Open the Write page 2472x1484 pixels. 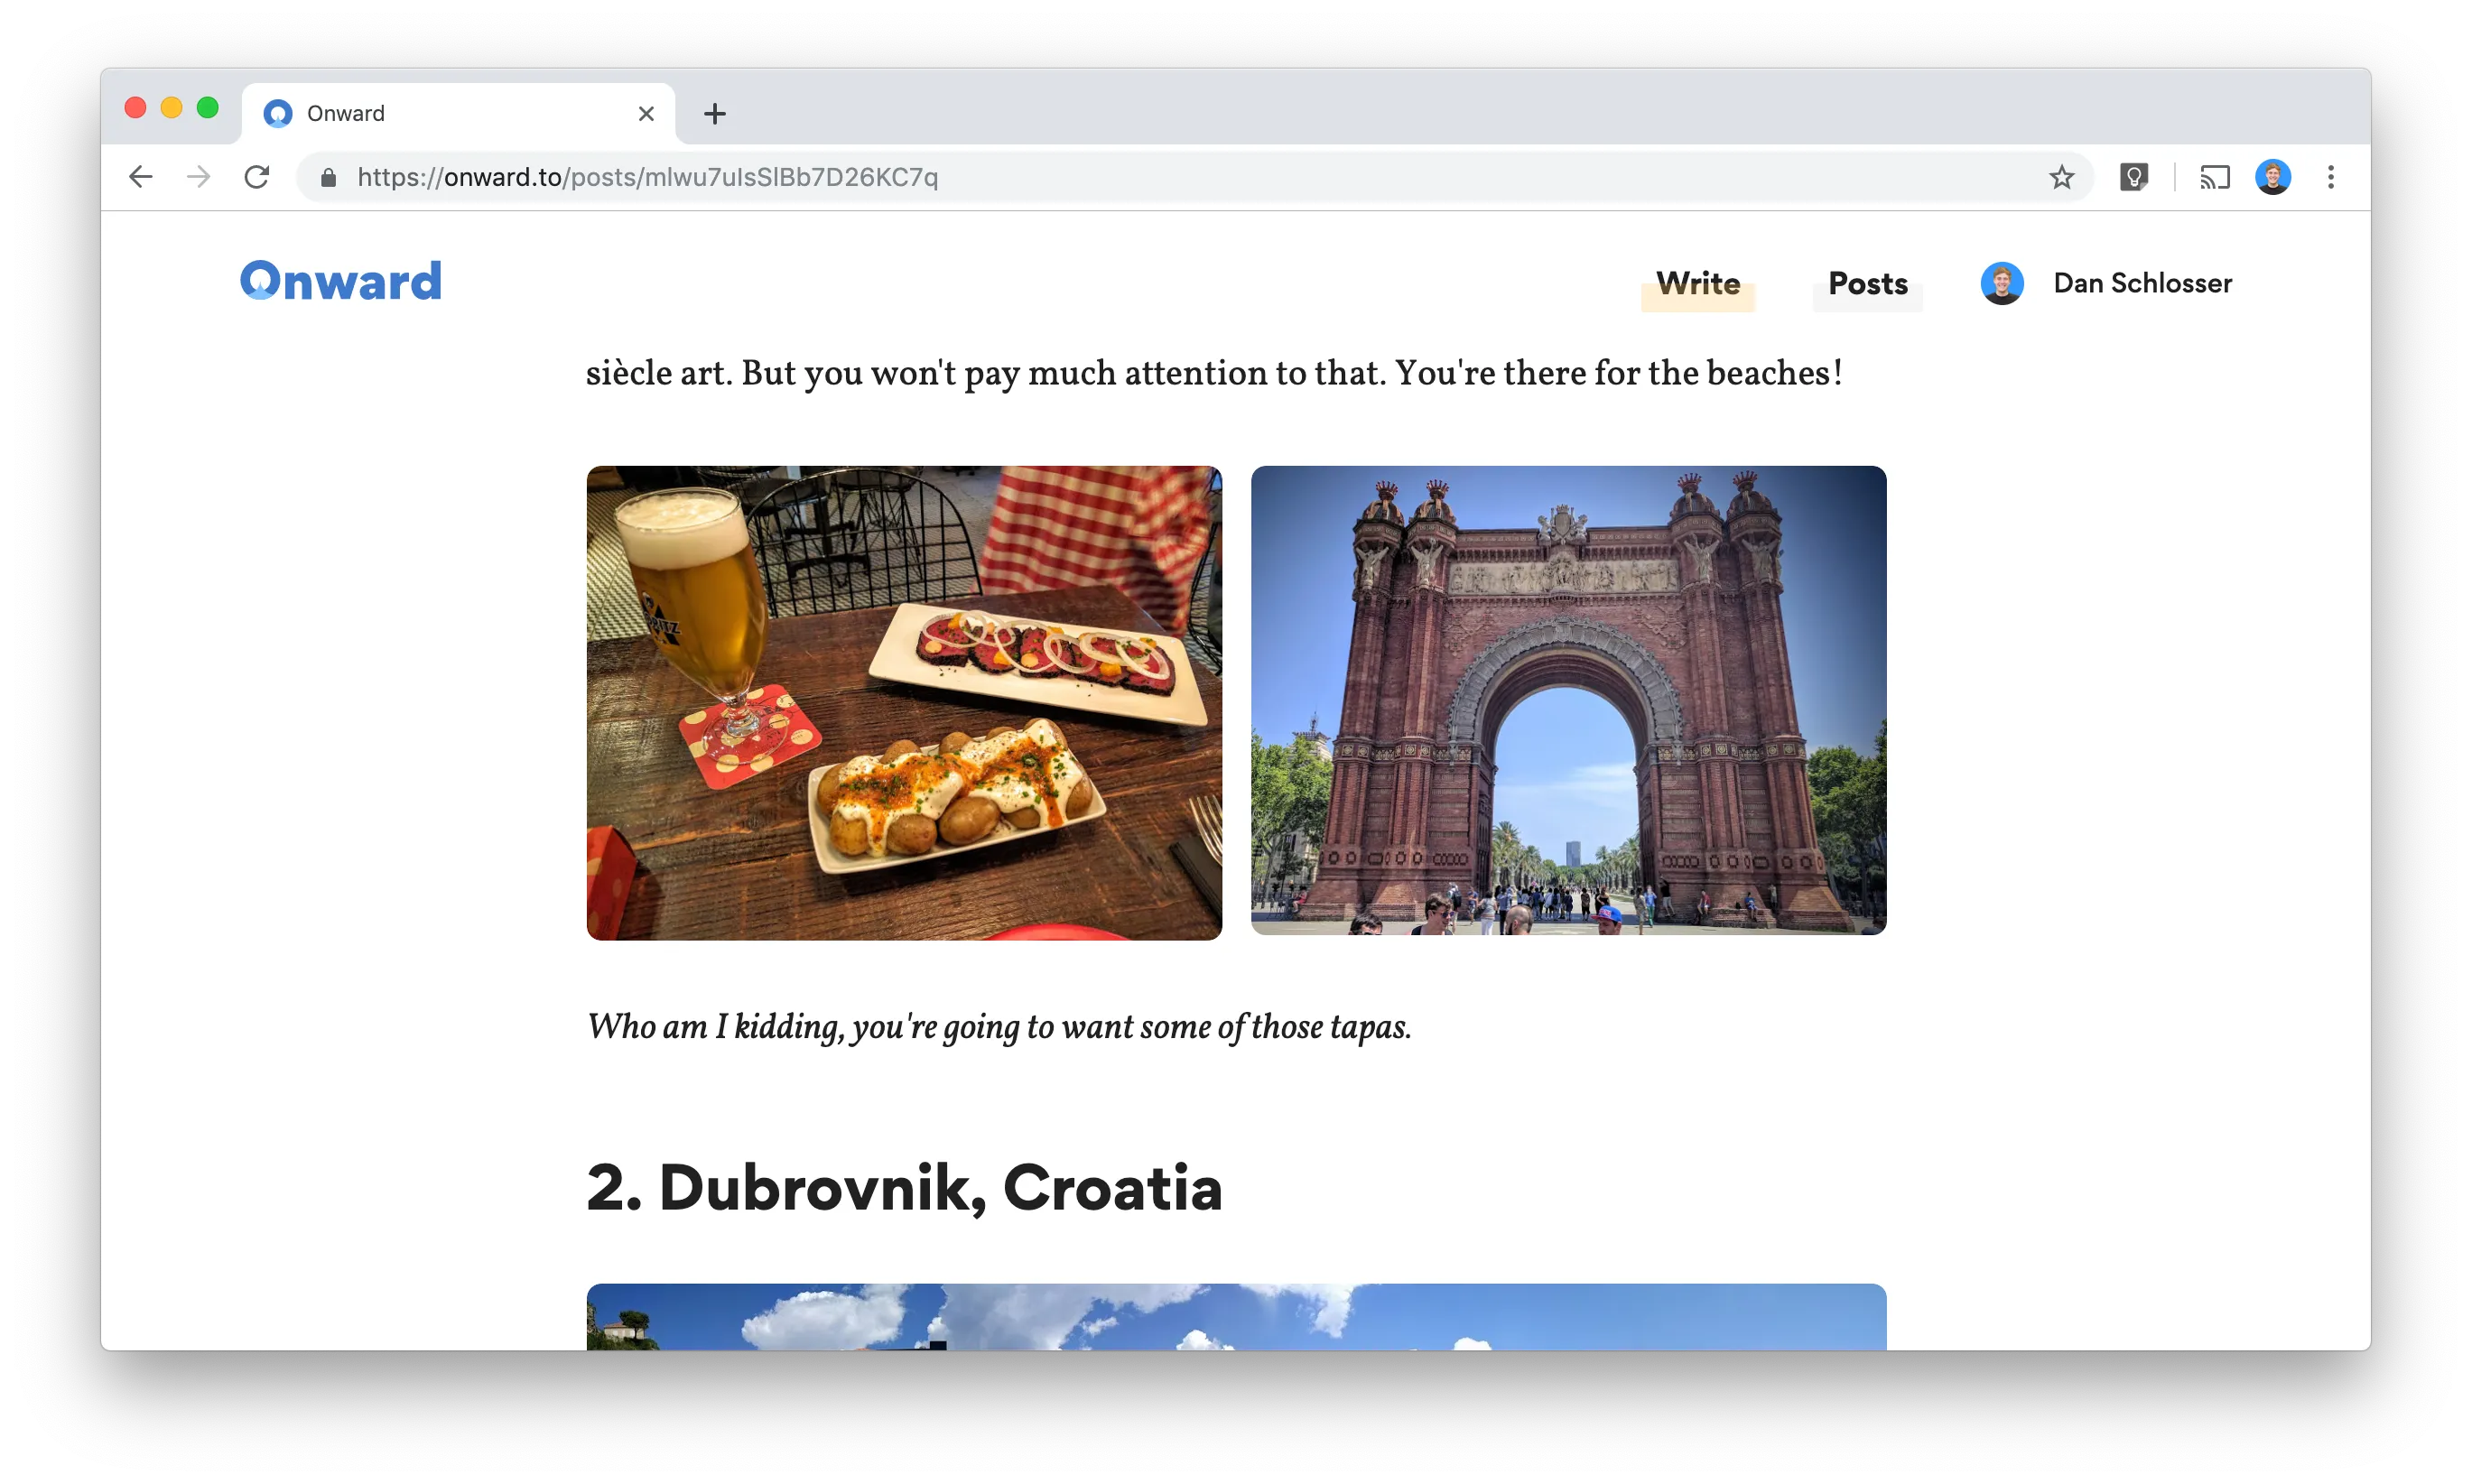point(1697,283)
